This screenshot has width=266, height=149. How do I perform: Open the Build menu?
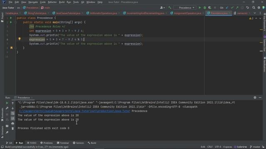tap(62, 2)
